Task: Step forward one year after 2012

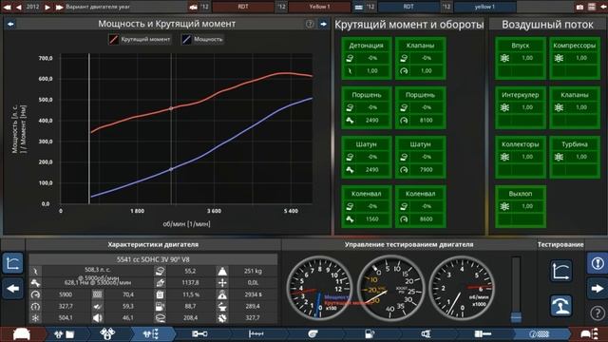Action: tap(47, 7)
